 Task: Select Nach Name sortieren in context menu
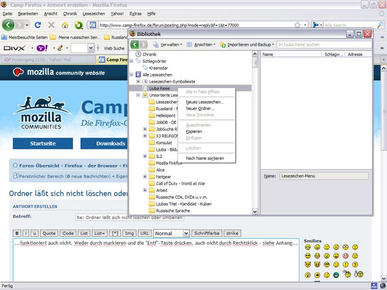(205, 158)
